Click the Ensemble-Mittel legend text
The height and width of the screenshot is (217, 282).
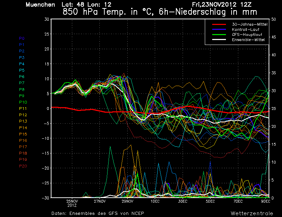(248, 40)
